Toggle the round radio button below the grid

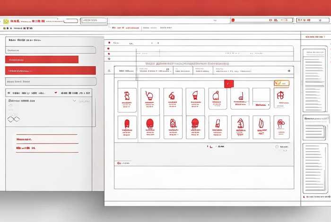pos(277,147)
